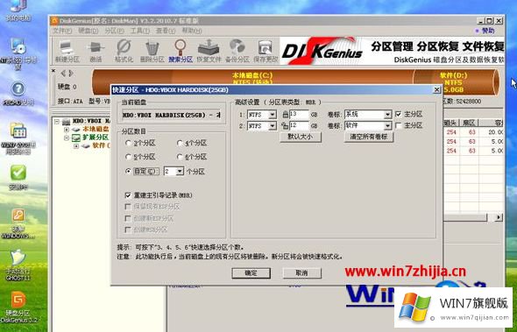Viewport: 517px width, 332px height.
Task: Select 扩展分区 item in the tree
Action: 95,138
